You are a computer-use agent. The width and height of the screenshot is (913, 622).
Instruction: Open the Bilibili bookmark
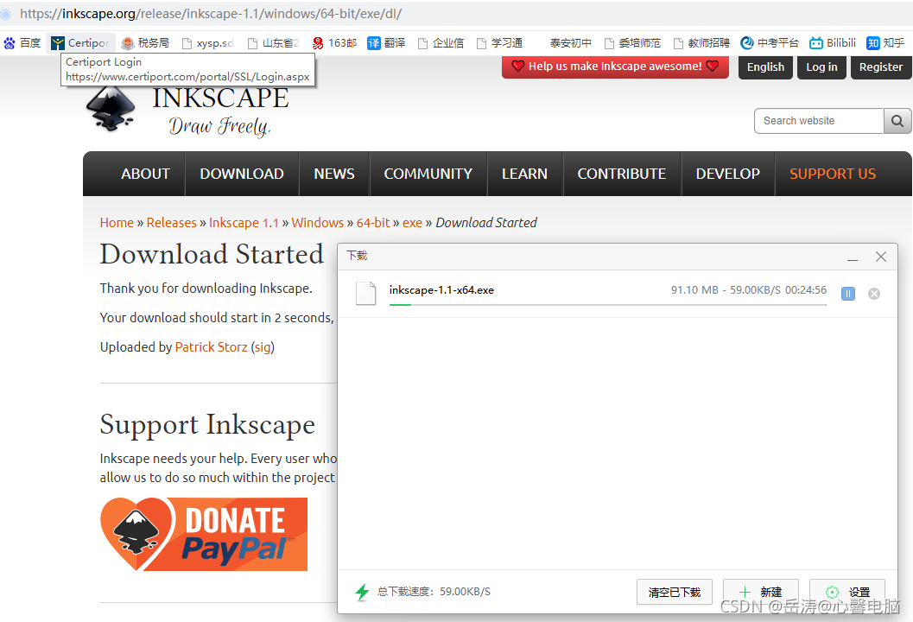click(x=833, y=42)
